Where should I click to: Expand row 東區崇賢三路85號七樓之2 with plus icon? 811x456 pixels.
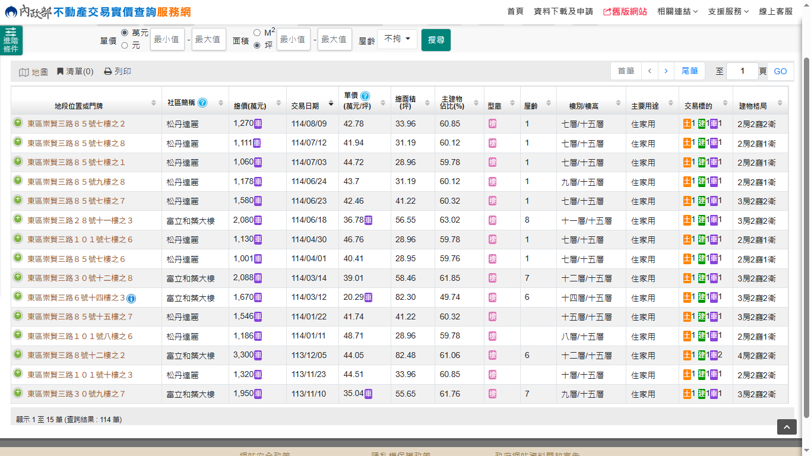(18, 123)
